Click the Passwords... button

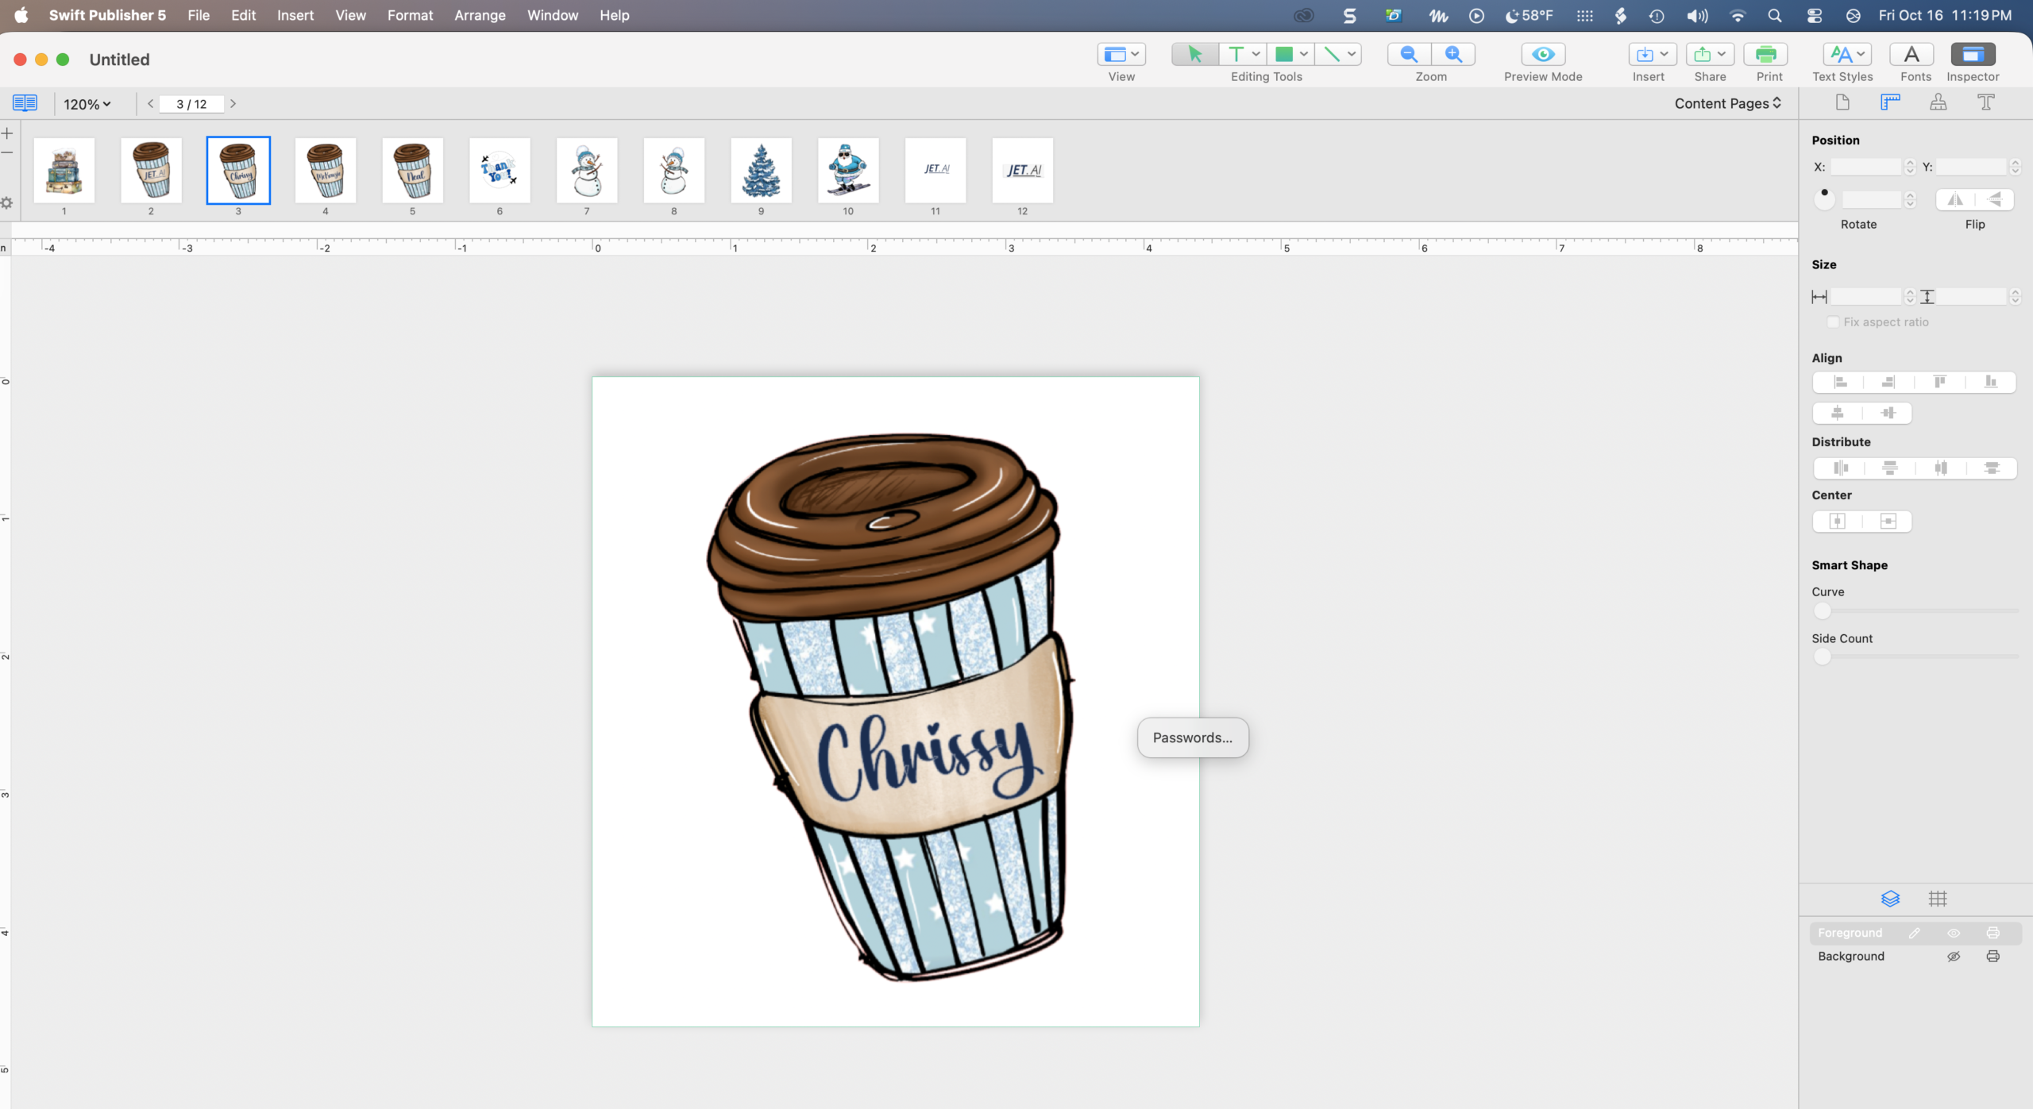click(x=1192, y=737)
